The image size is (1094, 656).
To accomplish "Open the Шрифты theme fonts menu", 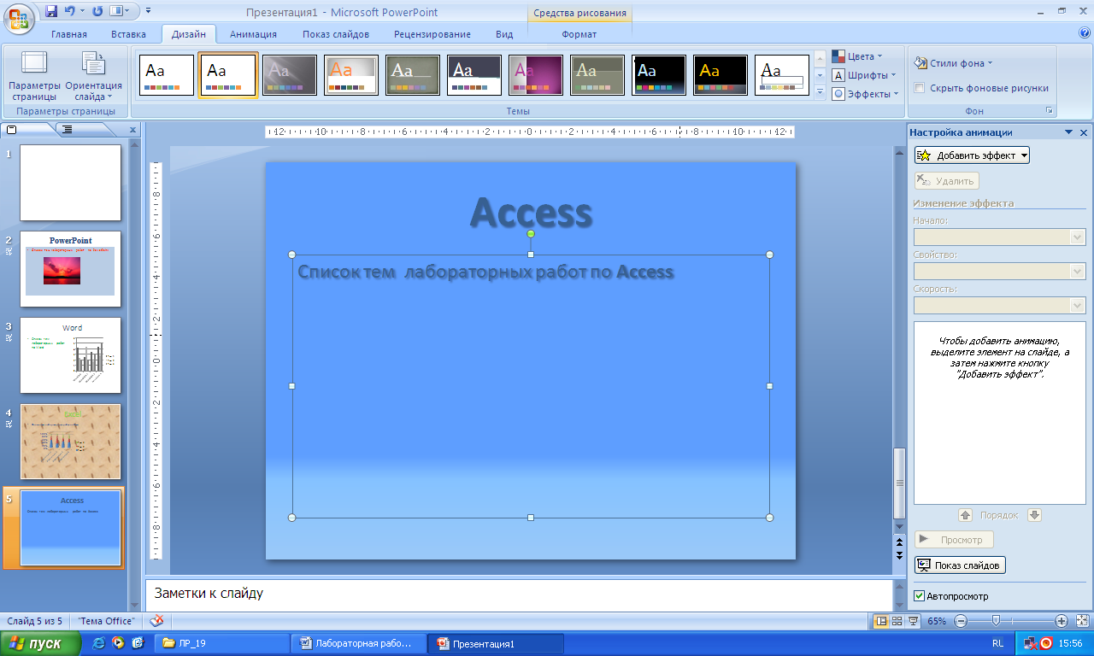I will 864,75.
